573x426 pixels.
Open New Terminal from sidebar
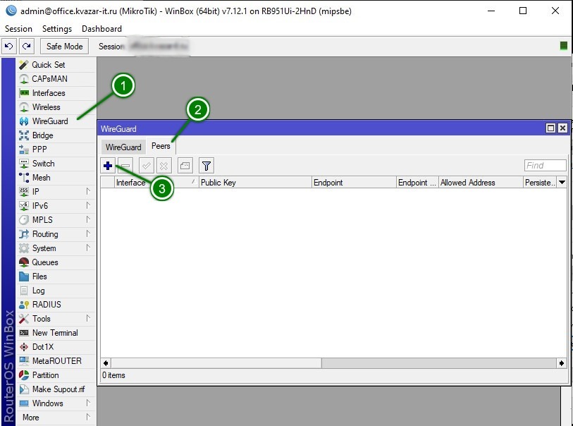[54, 333]
